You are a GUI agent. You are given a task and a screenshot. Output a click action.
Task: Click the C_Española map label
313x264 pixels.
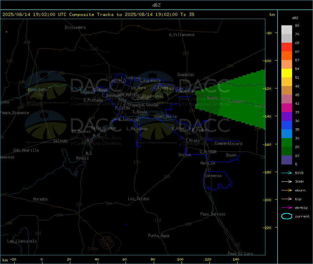click(150, 80)
